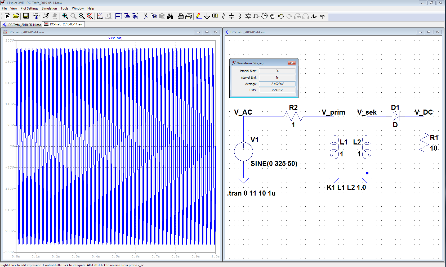Run the simulation with the running man icon
This screenshot has height=267, width=446.
(46, 16)
